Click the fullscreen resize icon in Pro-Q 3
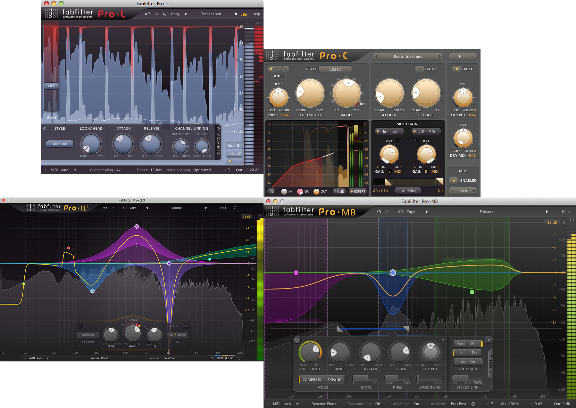Image resolution: width=576 pixels, height=408 pixels. coord(236,207)
